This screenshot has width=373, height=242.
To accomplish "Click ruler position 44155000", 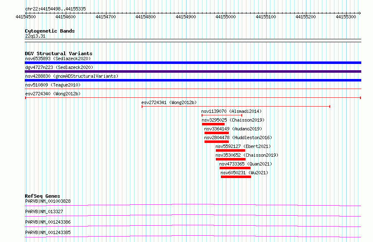I will (x=226, y=17).
